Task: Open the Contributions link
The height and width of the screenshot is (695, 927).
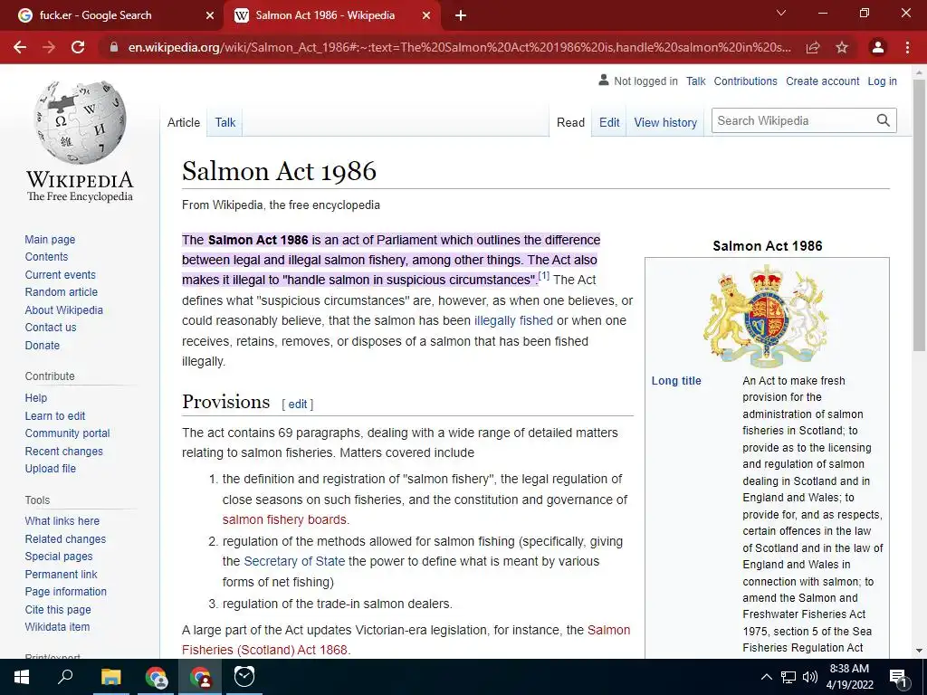Action: click(x=746, y=81)
